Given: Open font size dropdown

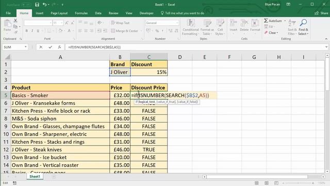Looking at the screenshot, I should [x=62, y=23].
